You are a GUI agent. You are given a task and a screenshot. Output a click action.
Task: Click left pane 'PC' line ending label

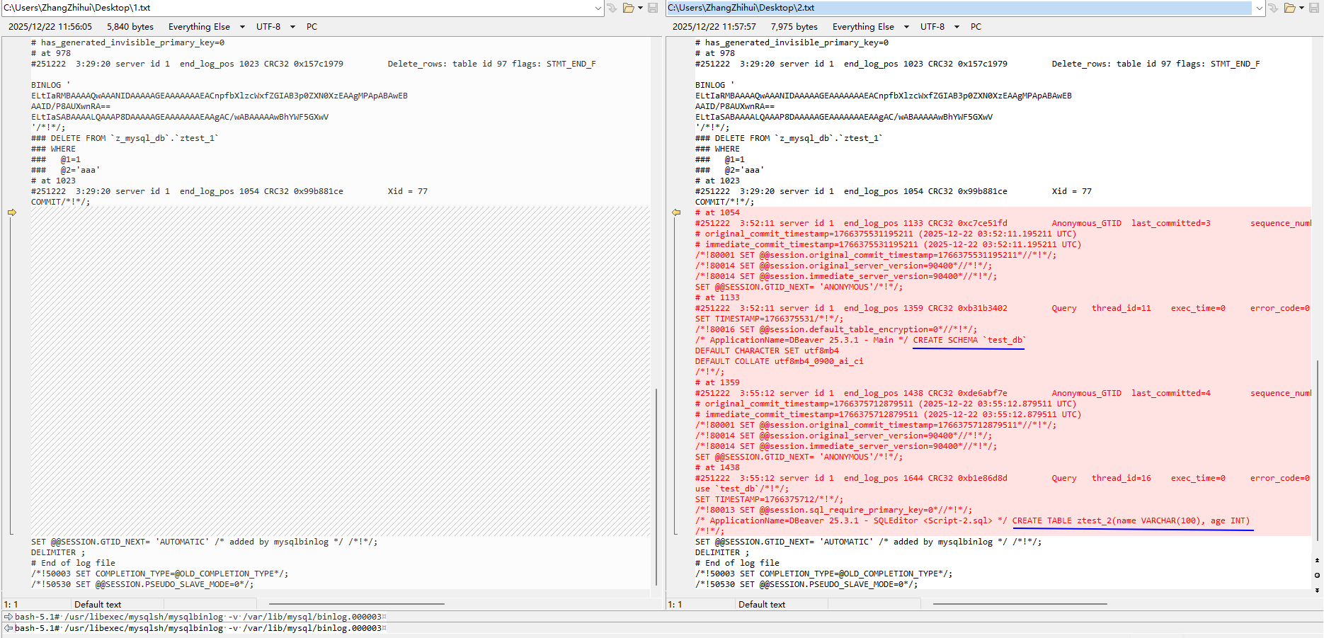click(x=312, y=27)
